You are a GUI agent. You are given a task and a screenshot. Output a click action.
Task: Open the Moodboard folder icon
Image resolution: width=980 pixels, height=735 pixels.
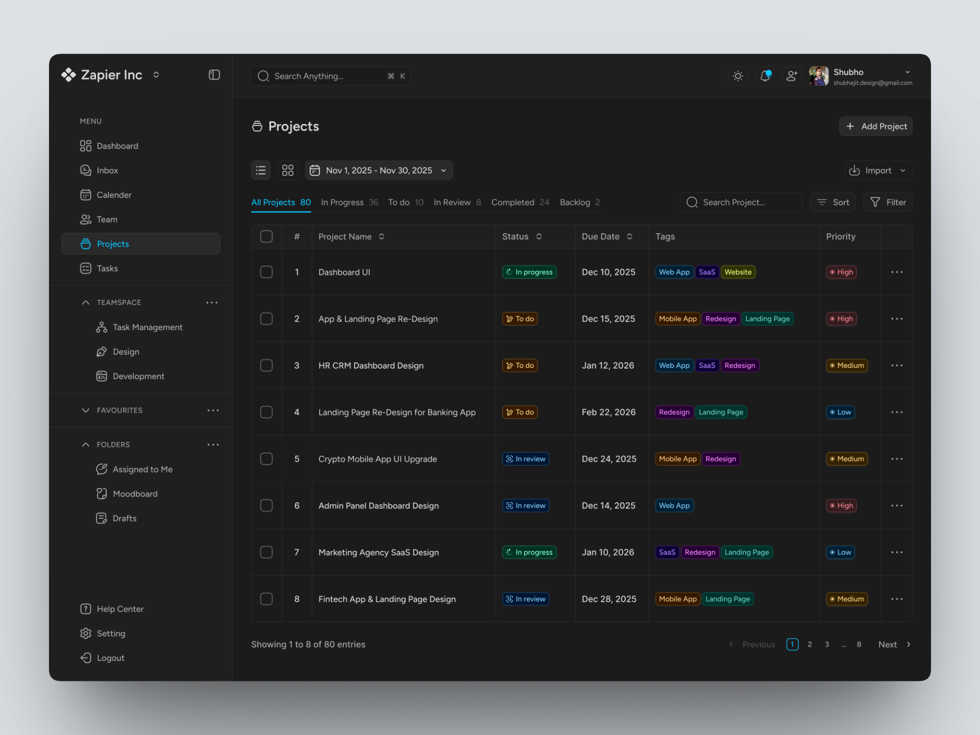(102, 494)
